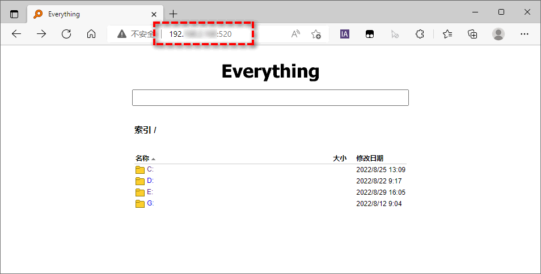This screenshot has height=274, width=541.
Task: Click the 不安全 security label
Action: pyautogui.click(x=142, y=34)
